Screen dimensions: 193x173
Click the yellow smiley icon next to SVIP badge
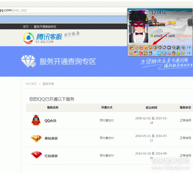(x=174, y=22)
